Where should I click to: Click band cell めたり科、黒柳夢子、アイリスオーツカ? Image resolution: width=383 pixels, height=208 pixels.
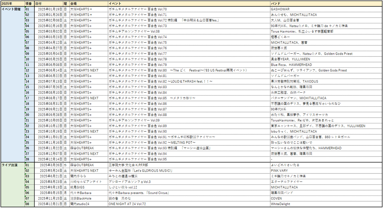point(326,115)
